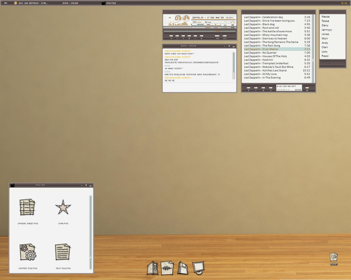Click the stereo headphones indicator in Winamp
The width and height of the screenshot is (351, 280).
pyautogui.click(x=233, y=22)
